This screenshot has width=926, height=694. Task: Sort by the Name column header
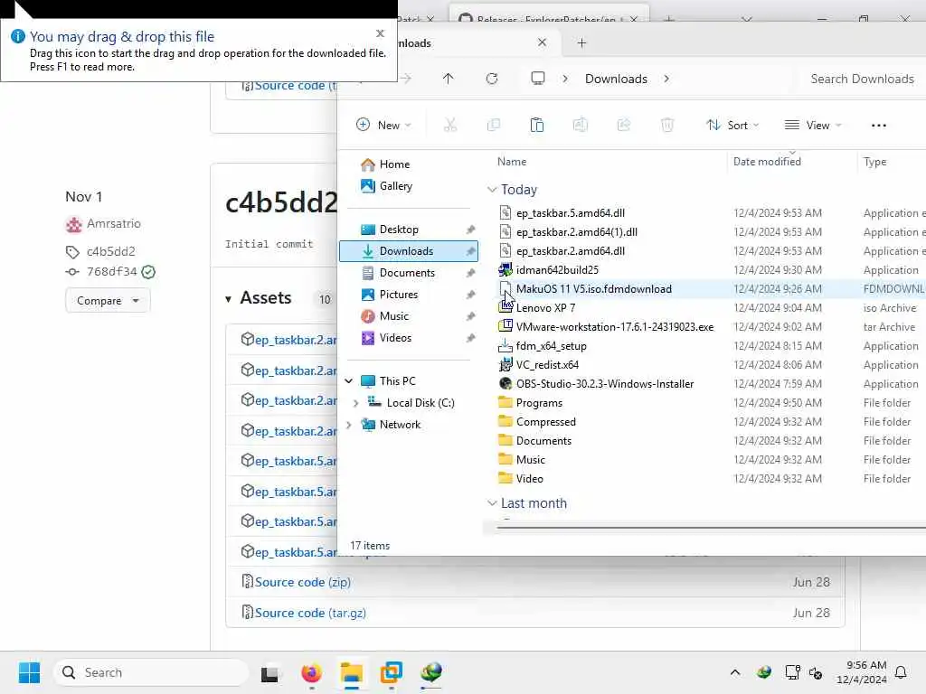pyautogui.click(x=512, y=162)
